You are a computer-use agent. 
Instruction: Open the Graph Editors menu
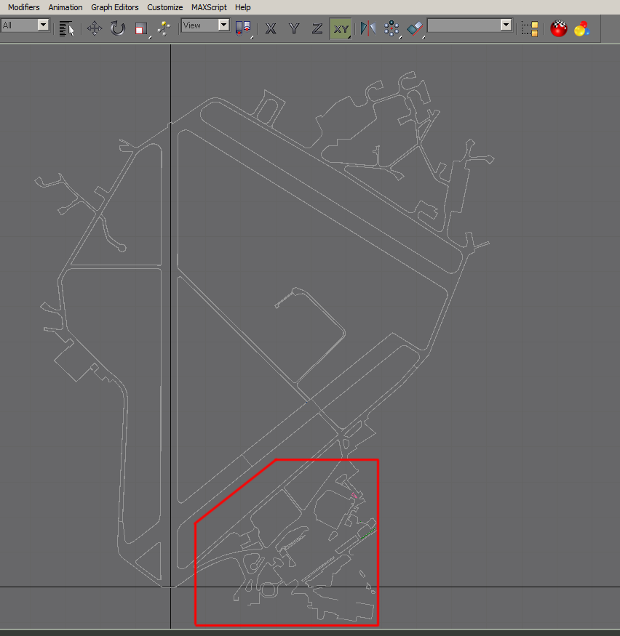pyautogui.click(x=115, y=7)
